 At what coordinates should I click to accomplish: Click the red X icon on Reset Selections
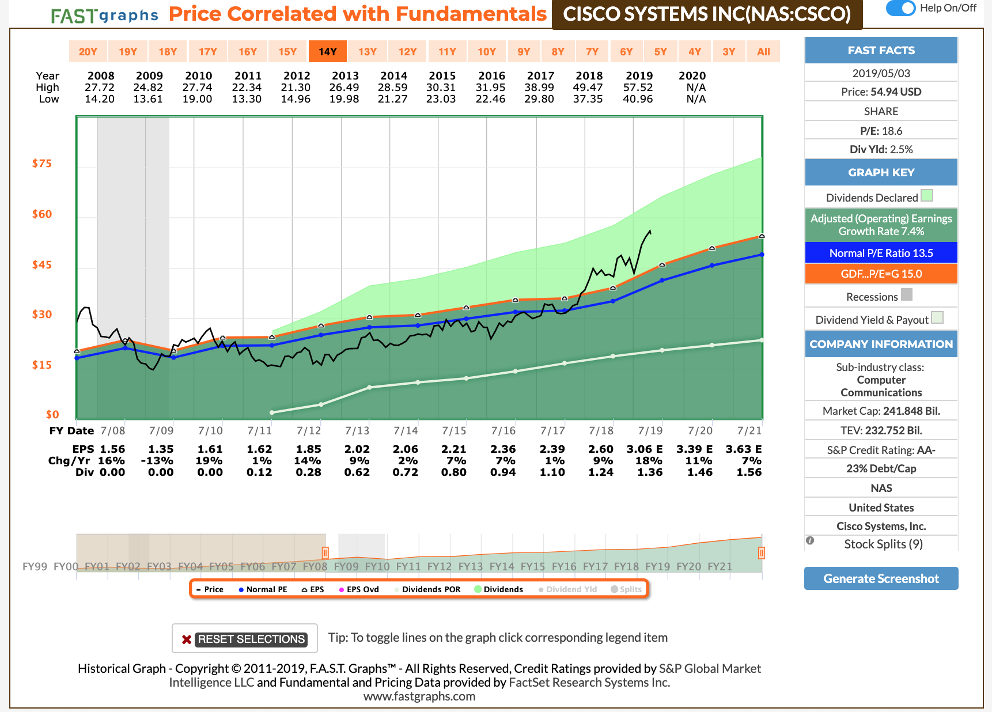185,639
